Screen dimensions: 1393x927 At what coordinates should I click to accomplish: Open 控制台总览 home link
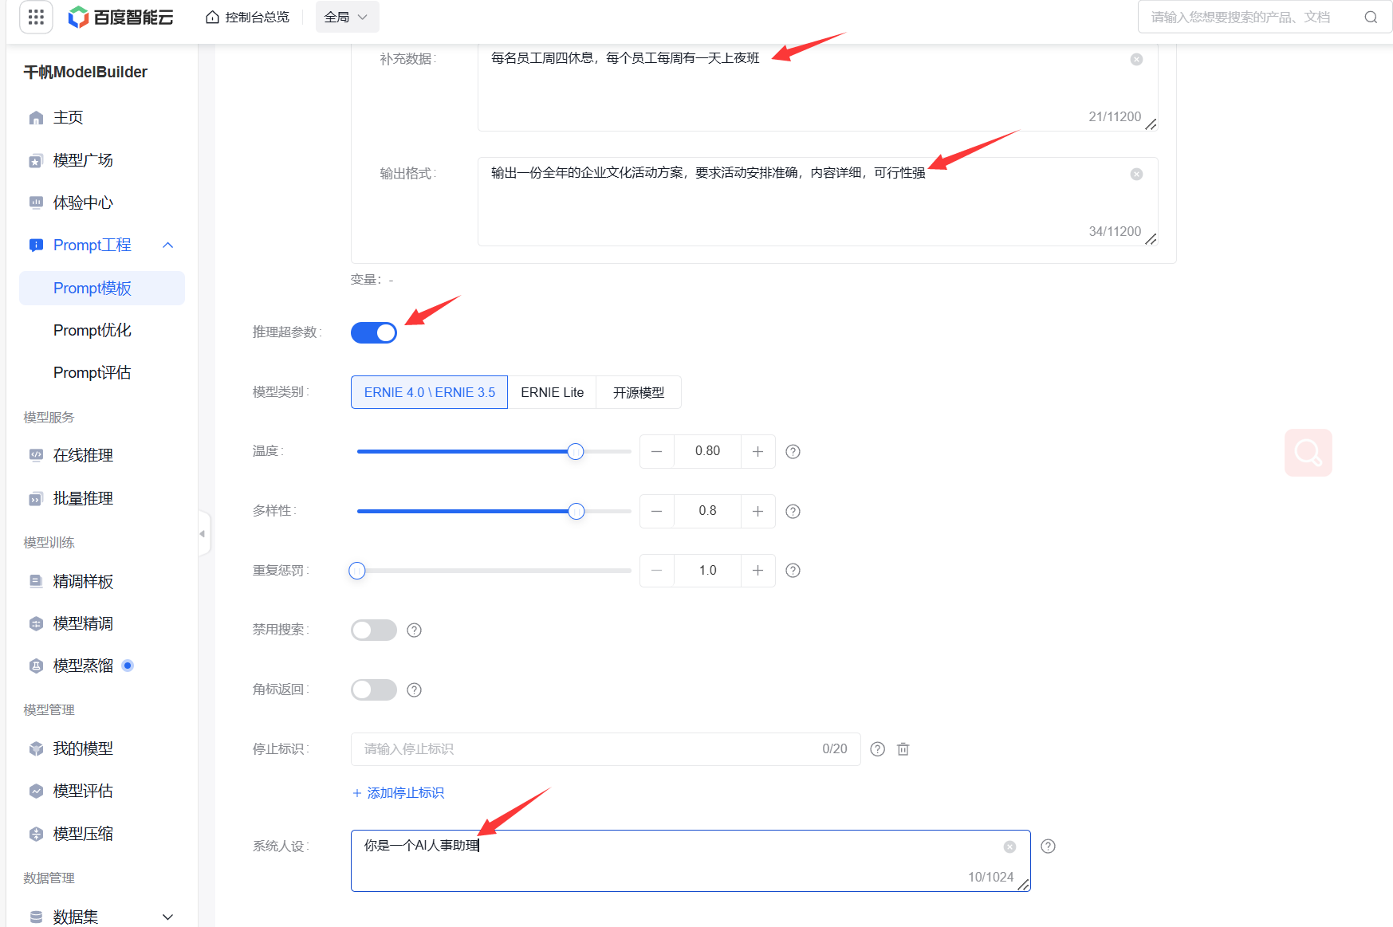[x=248, y=17]
